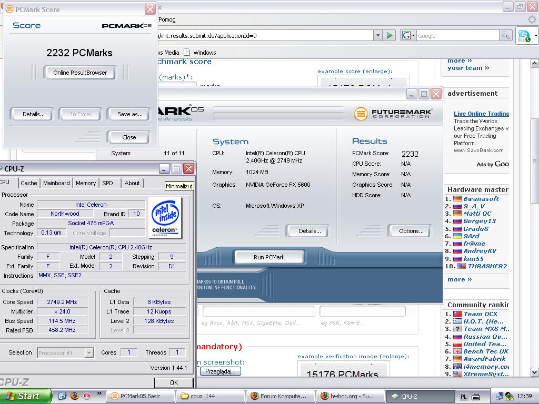Switch to SPD tab in CPU-Z
The image size is (539, 404).
[107, 183]
